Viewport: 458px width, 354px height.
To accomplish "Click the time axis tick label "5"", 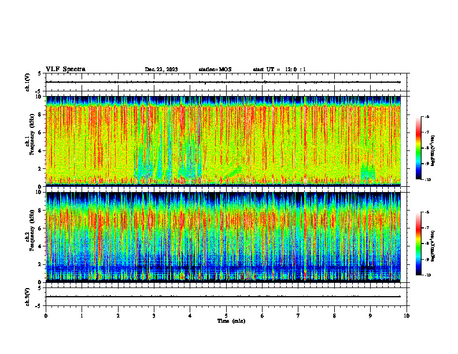I will (x=226, y=316).
